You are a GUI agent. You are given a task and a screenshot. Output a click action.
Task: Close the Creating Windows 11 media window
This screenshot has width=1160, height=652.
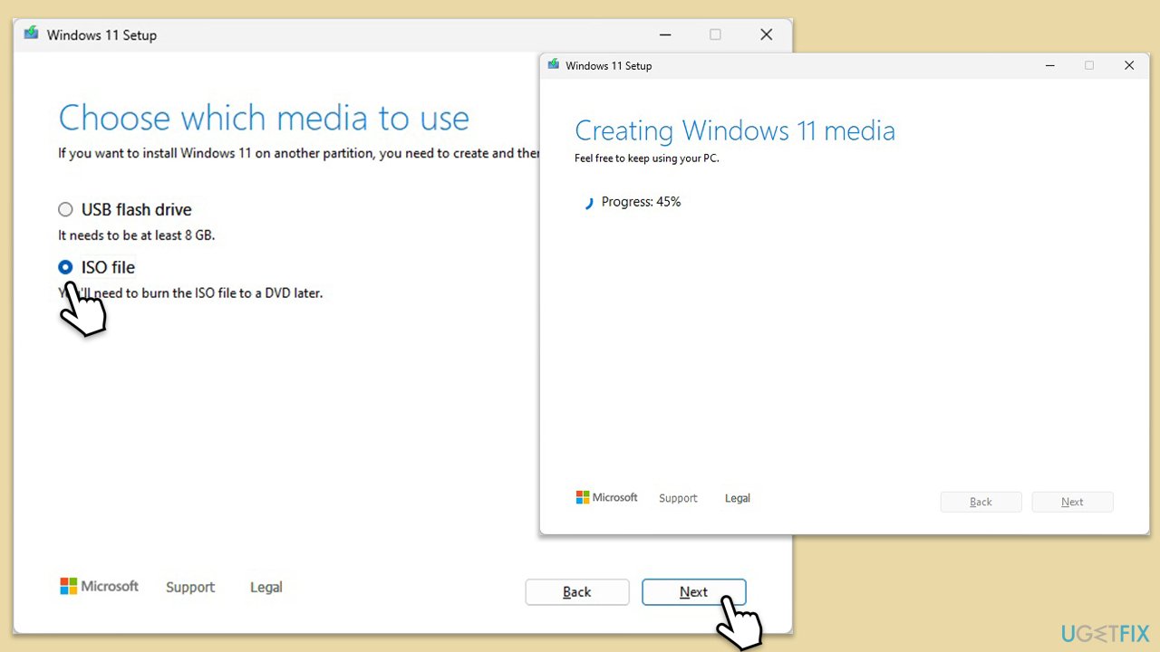(1129, 65)
